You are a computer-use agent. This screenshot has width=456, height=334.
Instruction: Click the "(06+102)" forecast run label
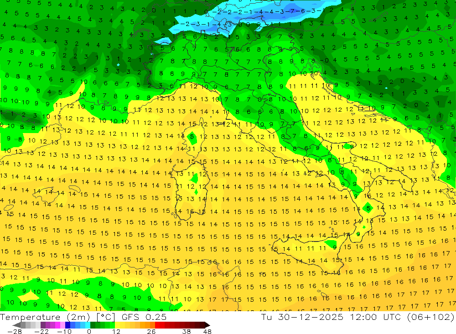[x=430, y=317]
